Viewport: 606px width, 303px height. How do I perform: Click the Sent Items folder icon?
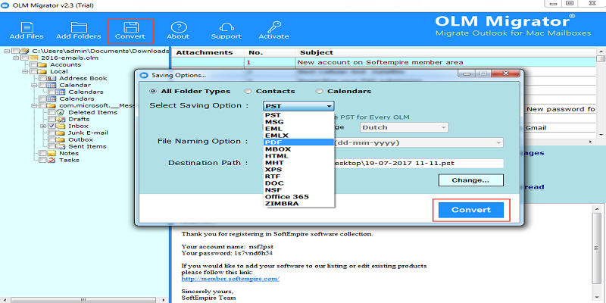click(x=61, y=146)
